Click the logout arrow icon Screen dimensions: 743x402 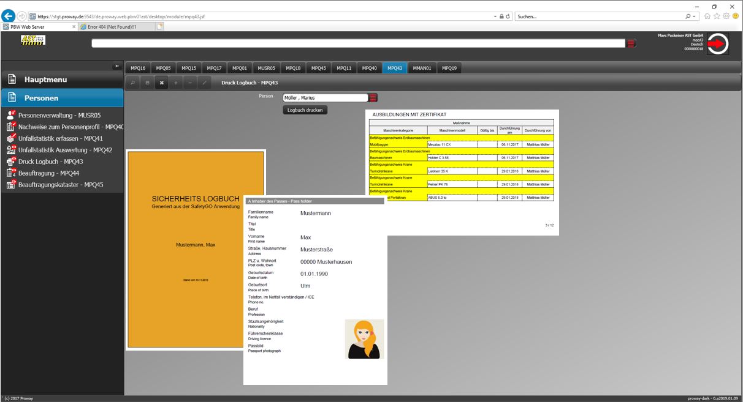point(718,44)
